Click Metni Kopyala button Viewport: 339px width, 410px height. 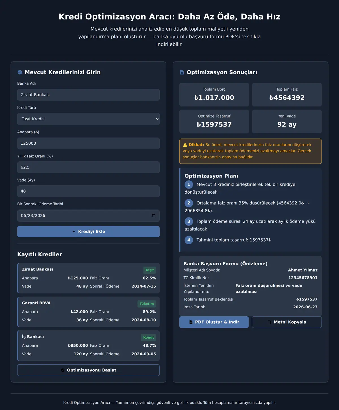pos(287,322)
